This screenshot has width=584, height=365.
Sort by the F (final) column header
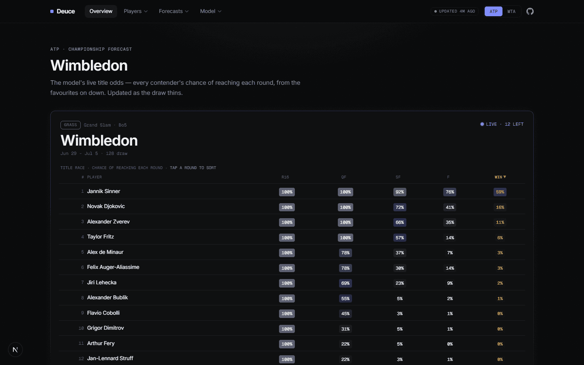point(448,177)
